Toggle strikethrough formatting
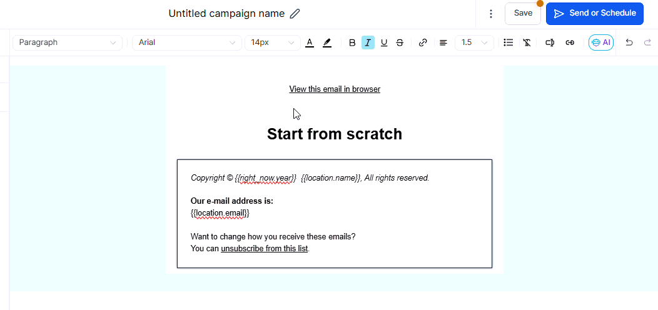The width and height of the screenshot is (658, 310). (400, 42)
